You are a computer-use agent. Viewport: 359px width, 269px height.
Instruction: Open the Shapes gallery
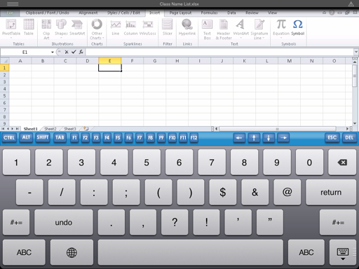coord(61,28)
